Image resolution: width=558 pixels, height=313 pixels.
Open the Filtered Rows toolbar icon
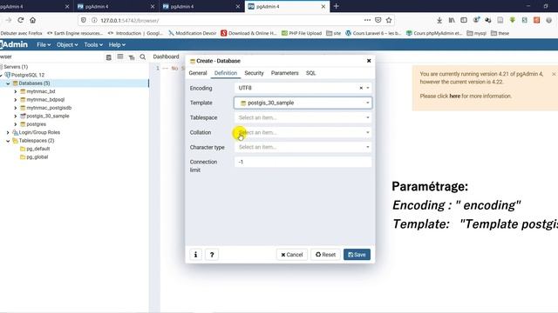pos(132,57)
